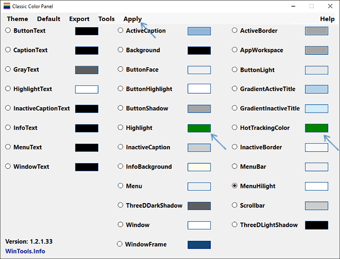Image resolution: width=340 pixels, height=259 pixels.
Task: Select the GradientActiveTitle radio button
Action: 235,89
